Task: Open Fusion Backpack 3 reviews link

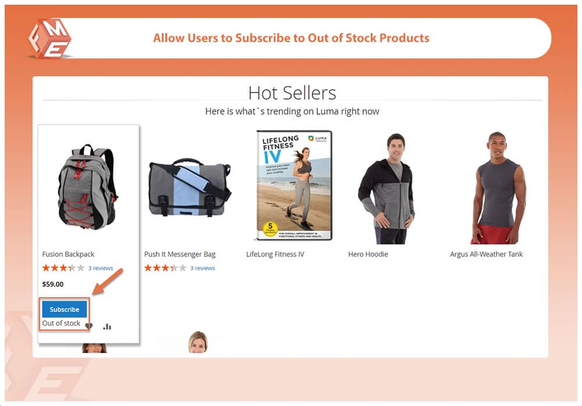Action: pyautogui.click(x=101, y=268)
